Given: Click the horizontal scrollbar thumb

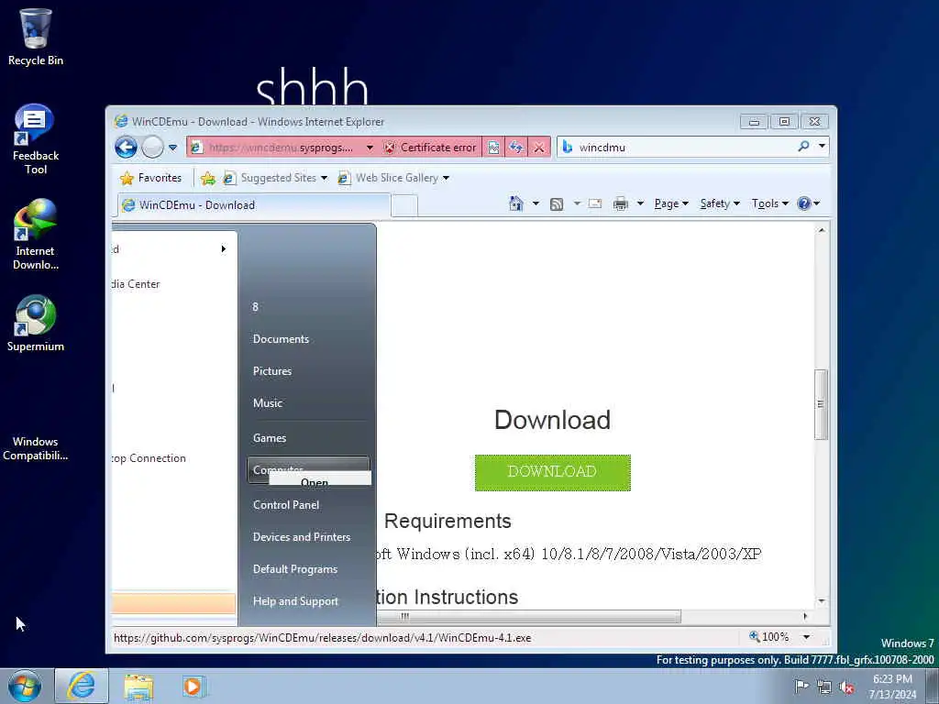Looking at the screenshot, I should pos(529,617).
